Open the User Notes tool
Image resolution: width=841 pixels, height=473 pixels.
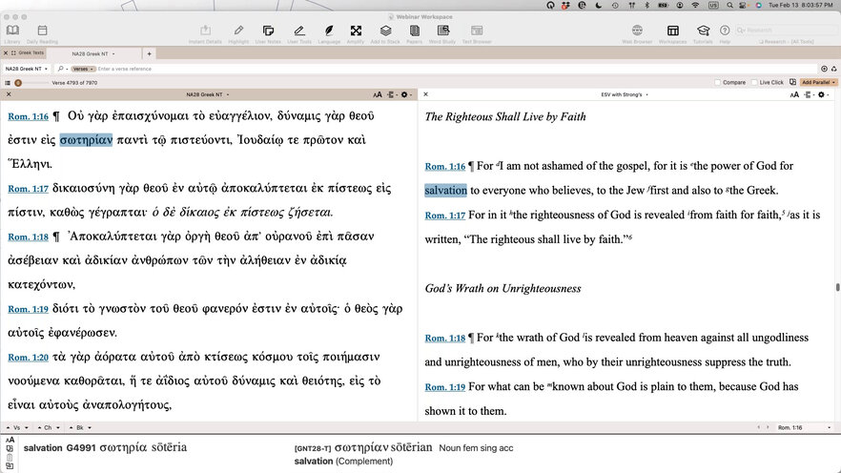[268, 31]
